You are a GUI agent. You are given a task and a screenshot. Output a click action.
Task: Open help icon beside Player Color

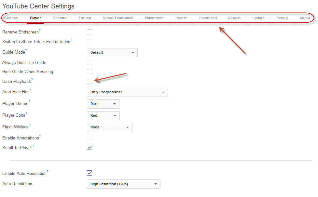(x=27, y=113)
